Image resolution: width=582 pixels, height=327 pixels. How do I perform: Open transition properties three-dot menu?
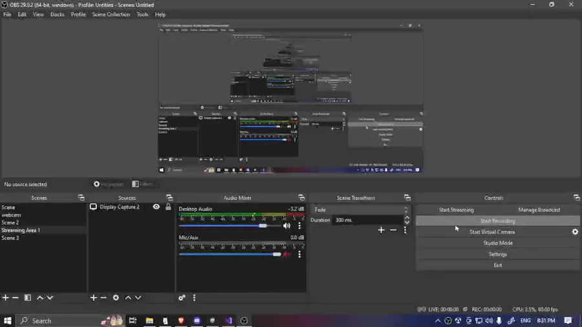coord(405,230)
